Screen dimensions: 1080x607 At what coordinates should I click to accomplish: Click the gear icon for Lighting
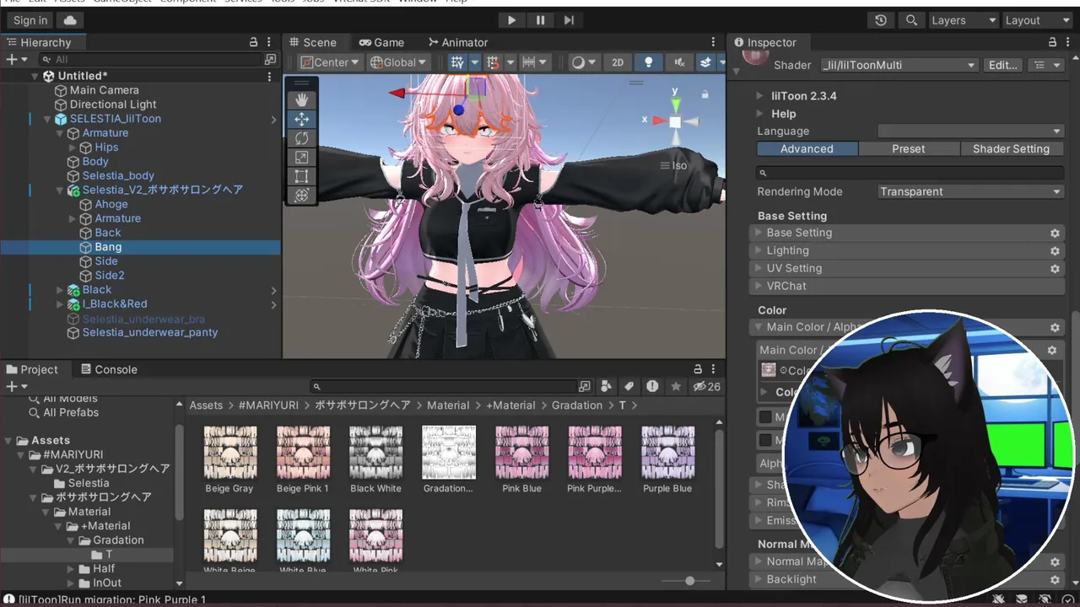(1055, 250)
